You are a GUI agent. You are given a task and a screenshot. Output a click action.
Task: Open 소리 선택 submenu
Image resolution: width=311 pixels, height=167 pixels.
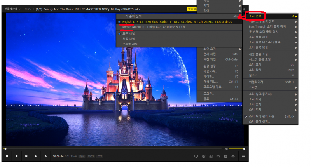270,16
